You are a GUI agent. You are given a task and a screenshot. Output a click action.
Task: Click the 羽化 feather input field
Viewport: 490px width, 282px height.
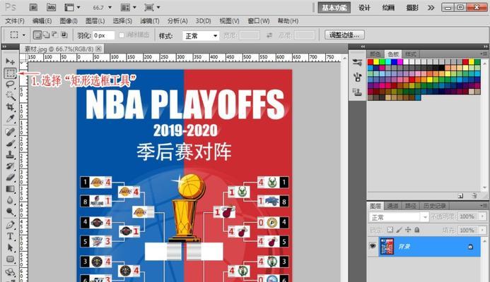click(104, 35)
